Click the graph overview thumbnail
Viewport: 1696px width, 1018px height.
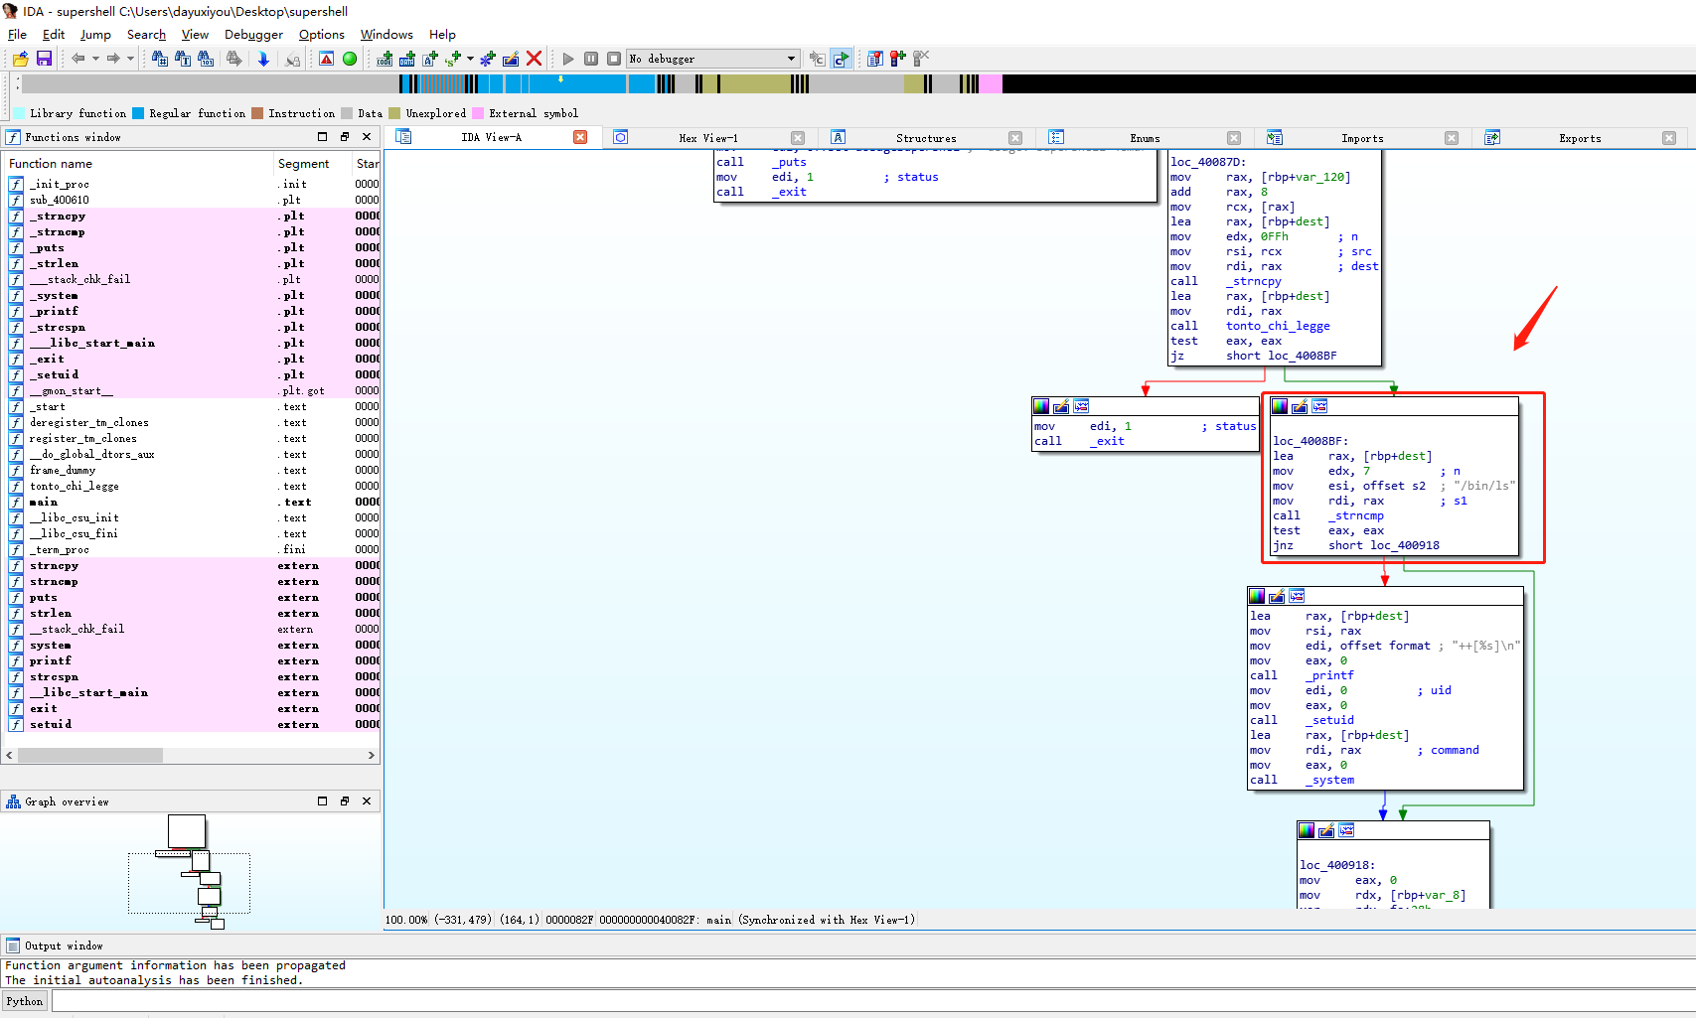click(x=190, y=871)
